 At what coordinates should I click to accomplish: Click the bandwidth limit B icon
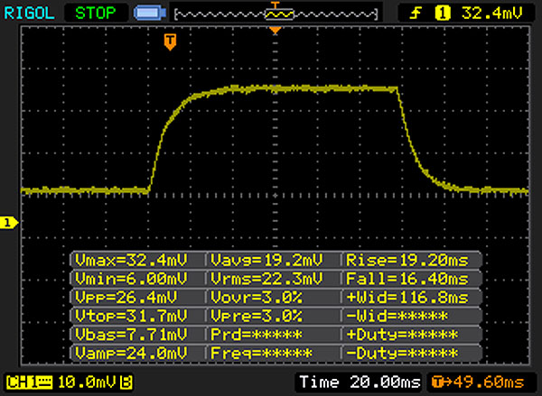(126, 382)
